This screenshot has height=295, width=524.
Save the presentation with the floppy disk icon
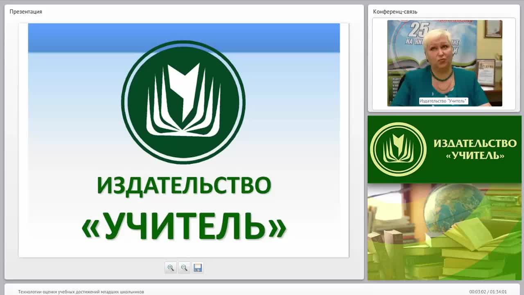(198, 268)
